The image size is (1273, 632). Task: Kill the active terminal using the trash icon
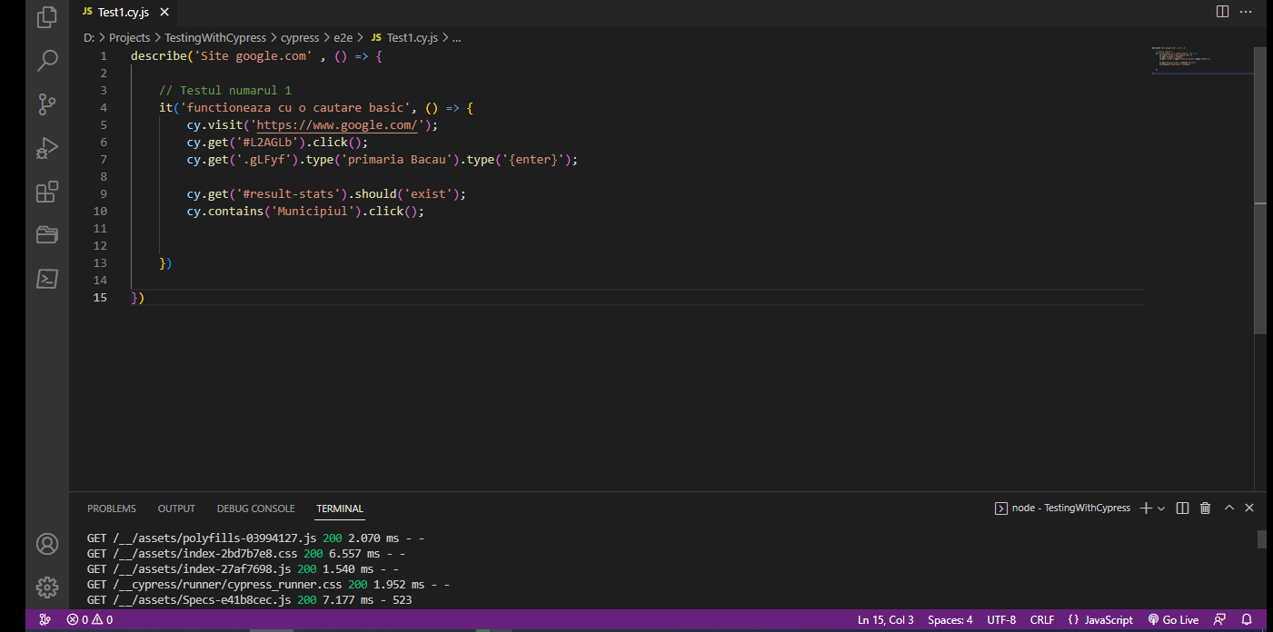(x=1205, y=508)
